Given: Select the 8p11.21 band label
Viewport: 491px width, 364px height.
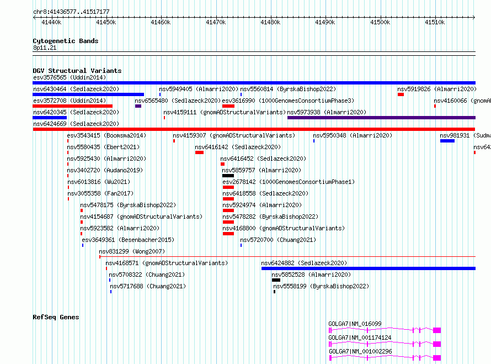Looking at the screenshot, I should pos(45,48).
